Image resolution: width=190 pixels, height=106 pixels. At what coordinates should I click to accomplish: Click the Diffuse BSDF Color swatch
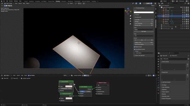pos(69,86)
